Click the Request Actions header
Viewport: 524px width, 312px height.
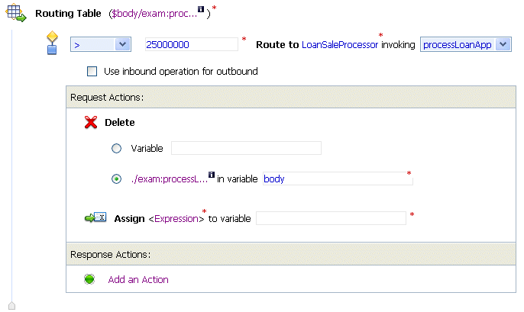[x=291, y=97]
